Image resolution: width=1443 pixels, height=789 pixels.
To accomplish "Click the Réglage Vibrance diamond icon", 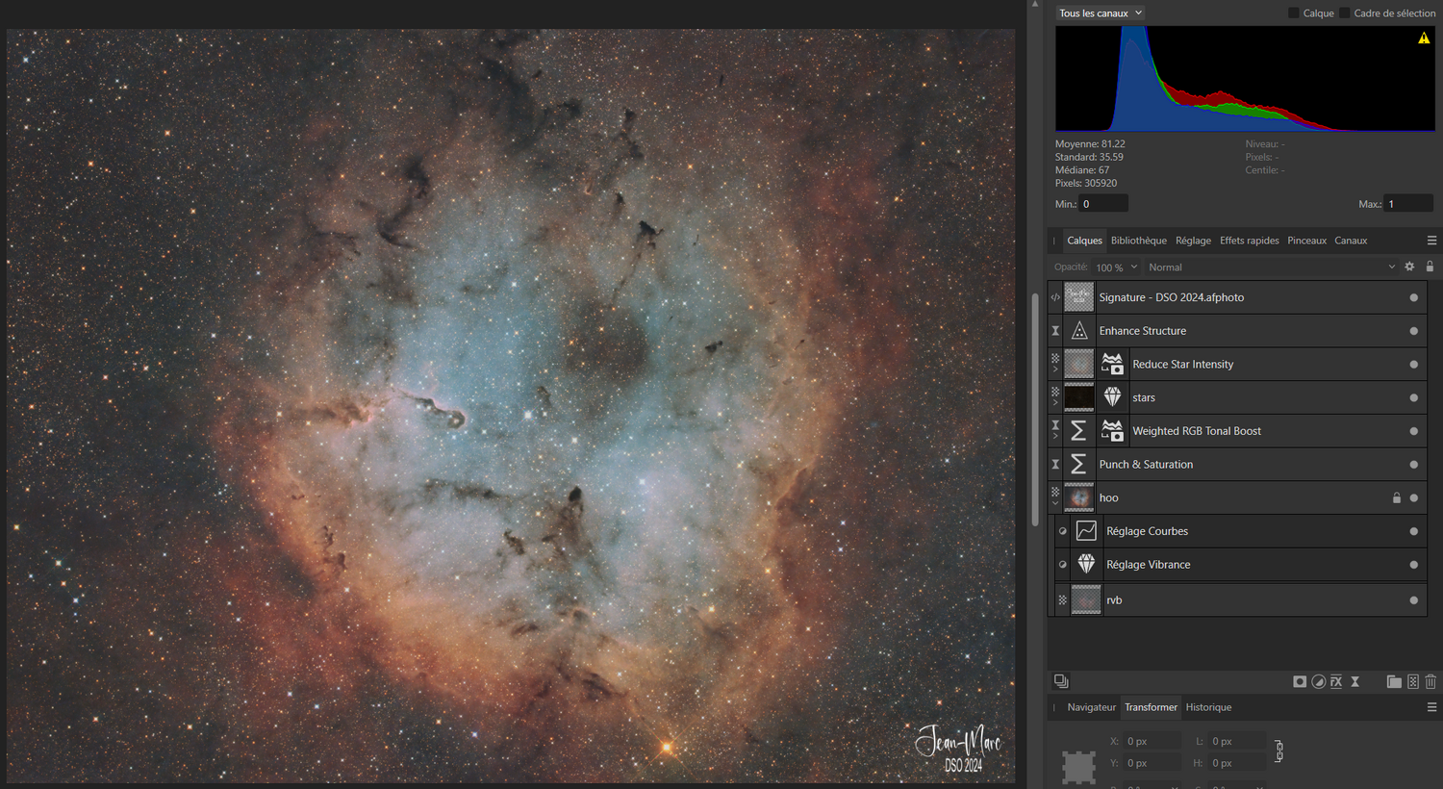I will pos(1086,565).
